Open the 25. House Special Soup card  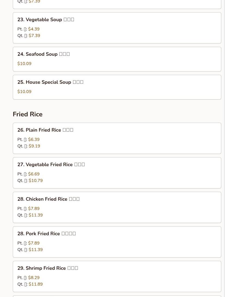click(x=117, y=87)
